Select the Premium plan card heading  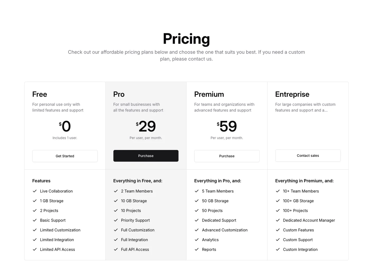point(209,94)
